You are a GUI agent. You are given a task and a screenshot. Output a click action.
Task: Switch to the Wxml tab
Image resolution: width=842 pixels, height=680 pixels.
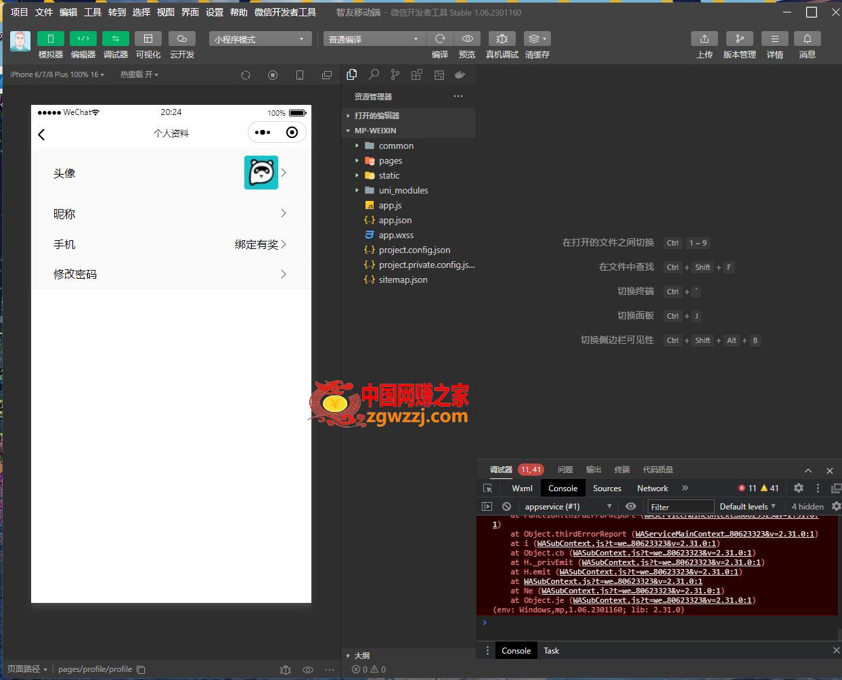522,488
